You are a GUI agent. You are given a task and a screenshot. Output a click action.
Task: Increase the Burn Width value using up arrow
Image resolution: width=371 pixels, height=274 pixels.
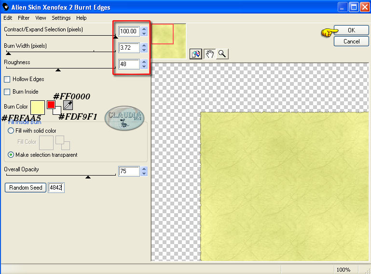[x=144, y=45]
